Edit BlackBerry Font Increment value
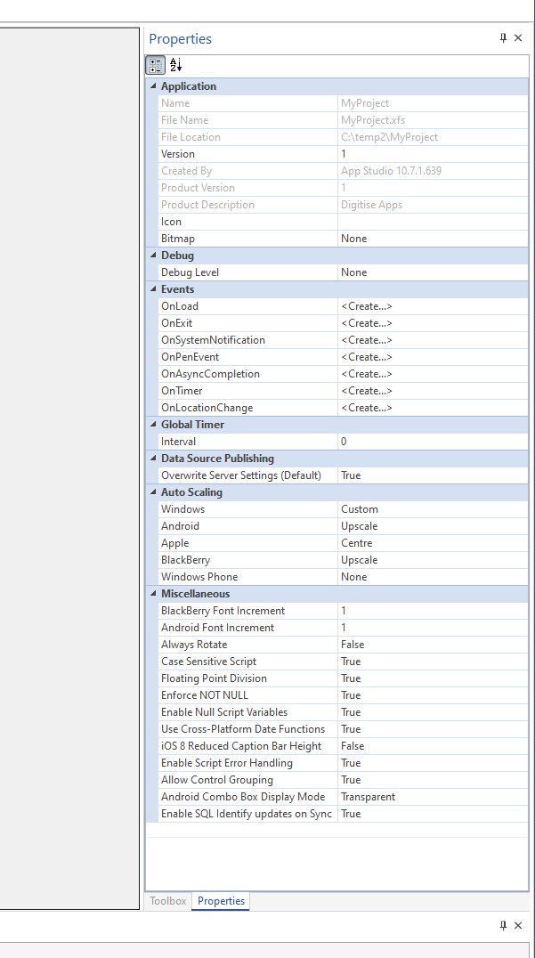This screenshot has width=535, height=958. point(433,611)
